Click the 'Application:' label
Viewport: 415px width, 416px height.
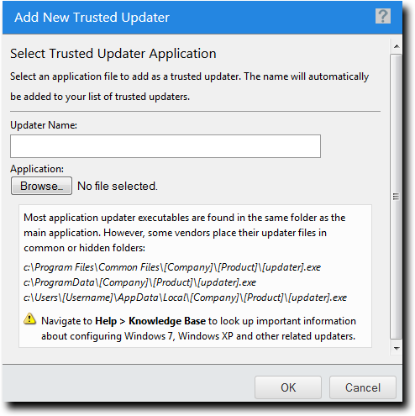(x=37, y=169)
